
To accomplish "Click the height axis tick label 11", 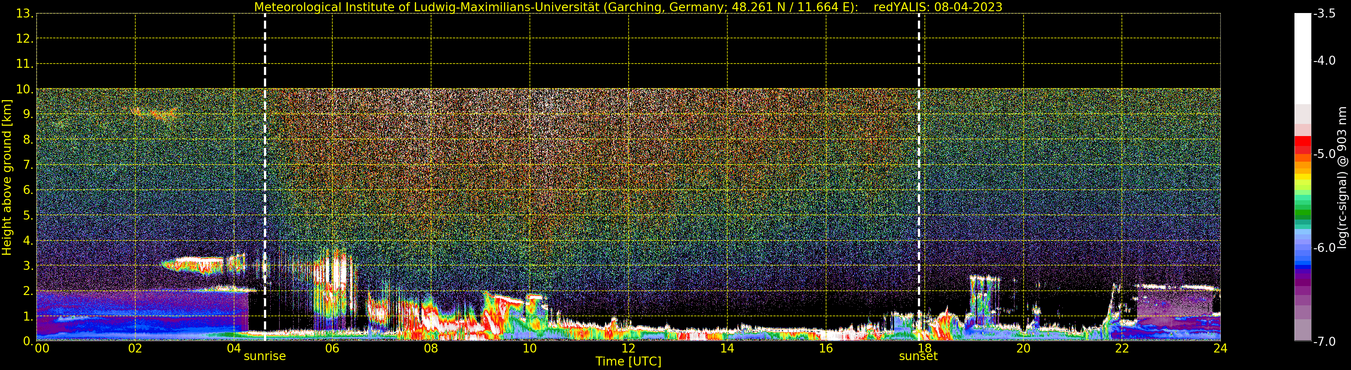I will (25, 64).
